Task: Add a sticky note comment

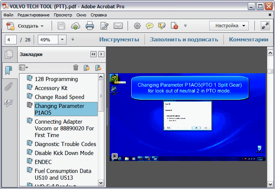Action: pyautogui.click(x=149, y=26)
